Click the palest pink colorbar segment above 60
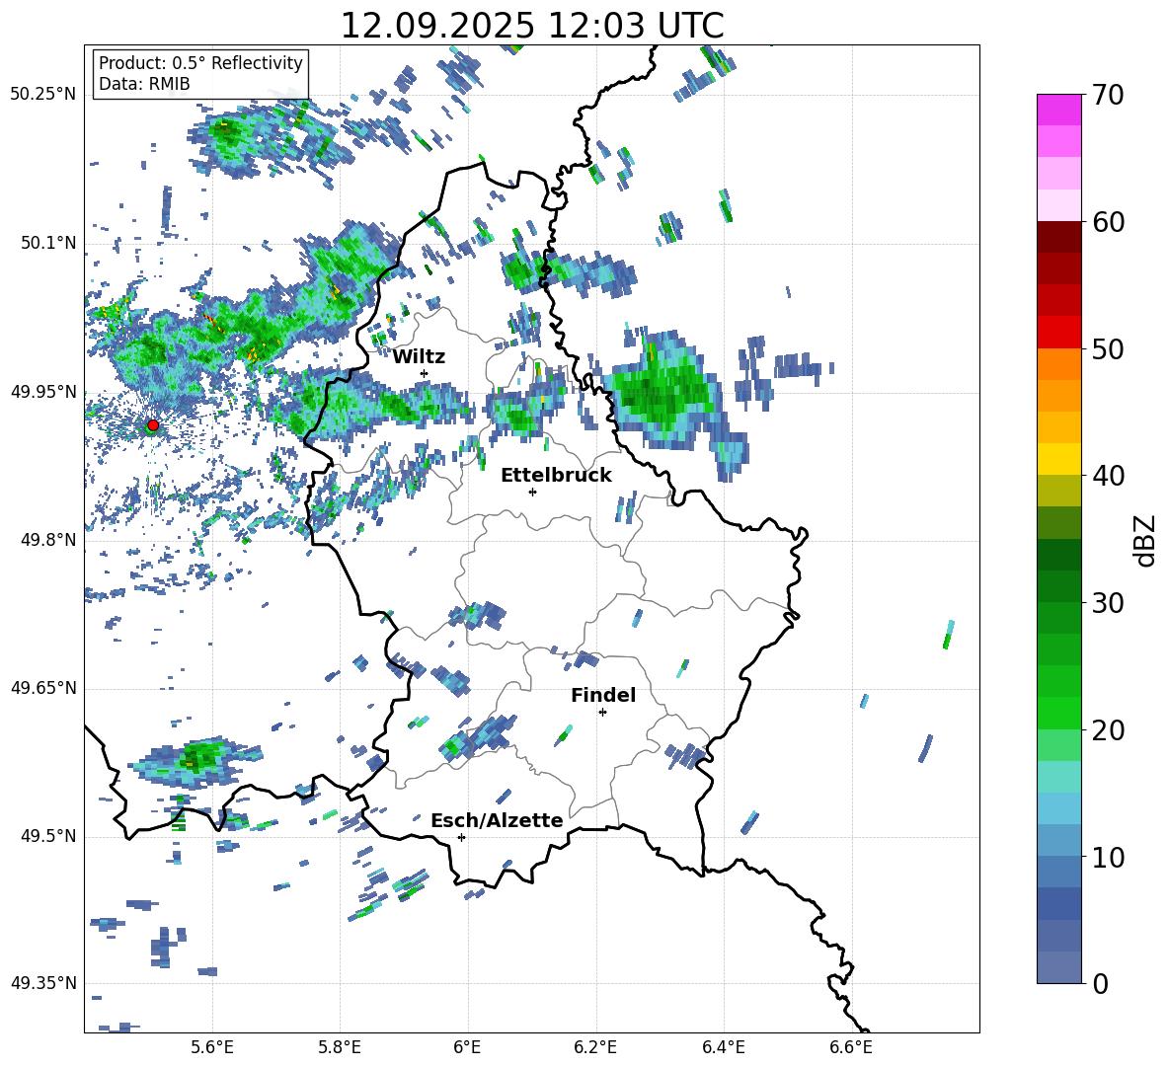The image size is (1169, 1067). pos(1058,205)
